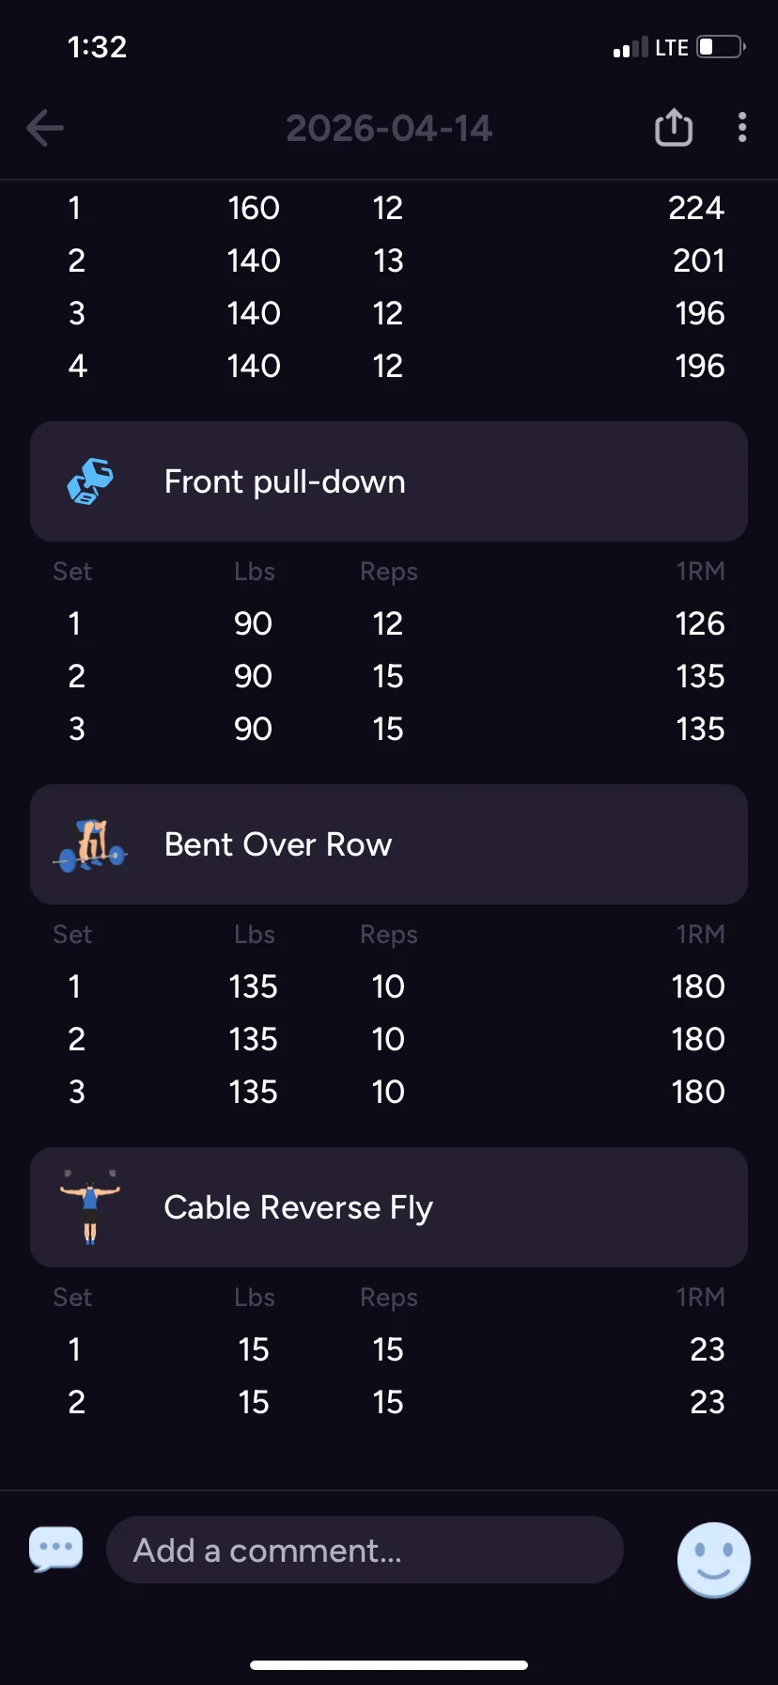Select Cable Reverse Fly set 2 reps

click(388, 1402)
